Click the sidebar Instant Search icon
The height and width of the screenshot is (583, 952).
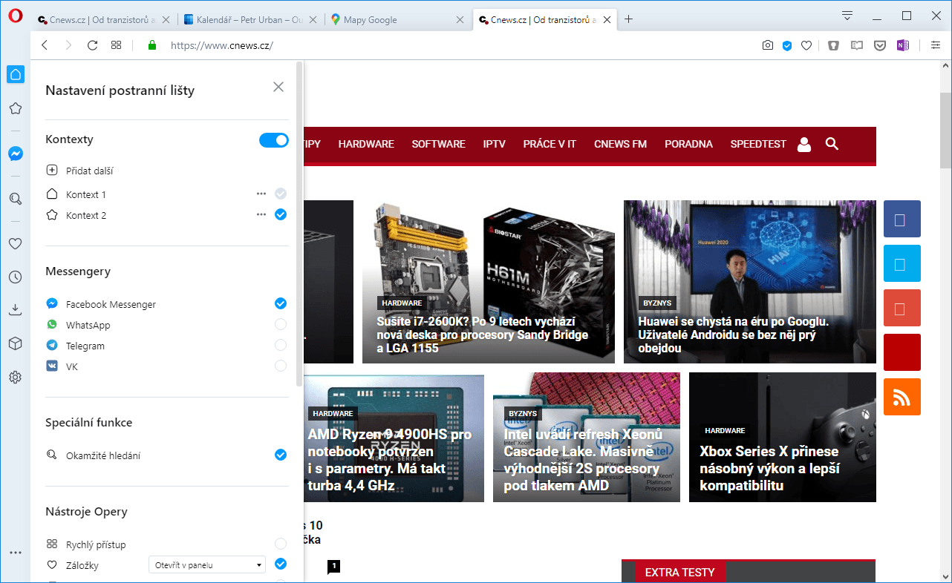(x=15, y=199)
